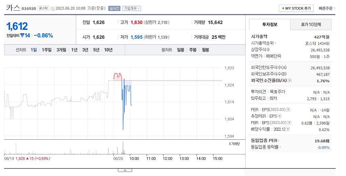Click the 15:00 time axis label
Image resolution: width=346 pixels, height=176 pixels.
pos(217,159)
